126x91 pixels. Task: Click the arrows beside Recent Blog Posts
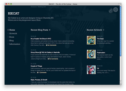tap(50, 30)
